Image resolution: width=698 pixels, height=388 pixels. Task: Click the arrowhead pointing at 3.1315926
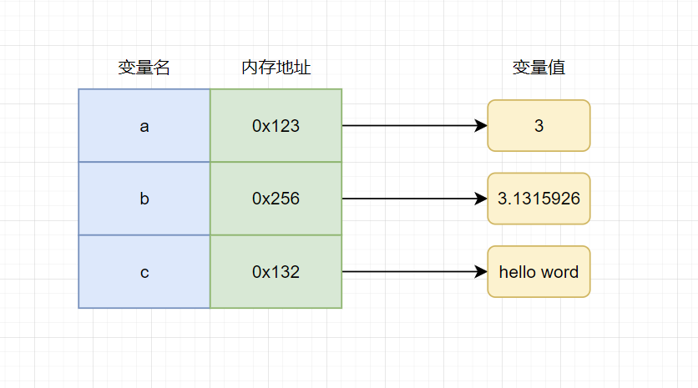tap(481, 199)
